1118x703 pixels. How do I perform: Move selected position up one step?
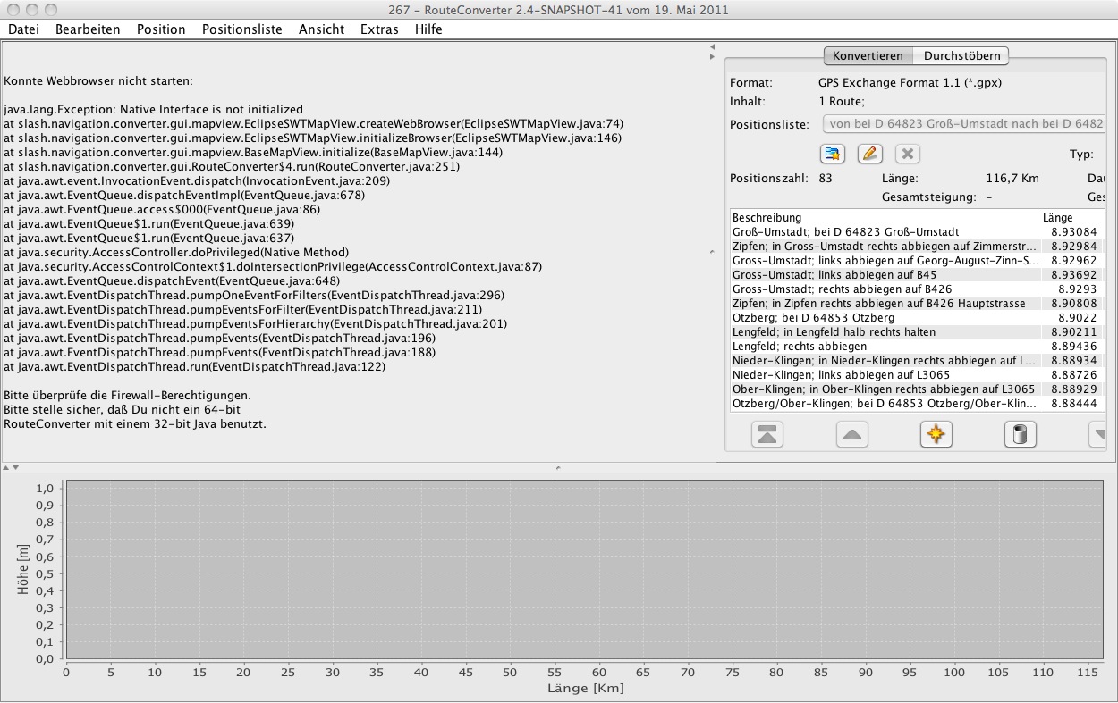pos(851,435)
